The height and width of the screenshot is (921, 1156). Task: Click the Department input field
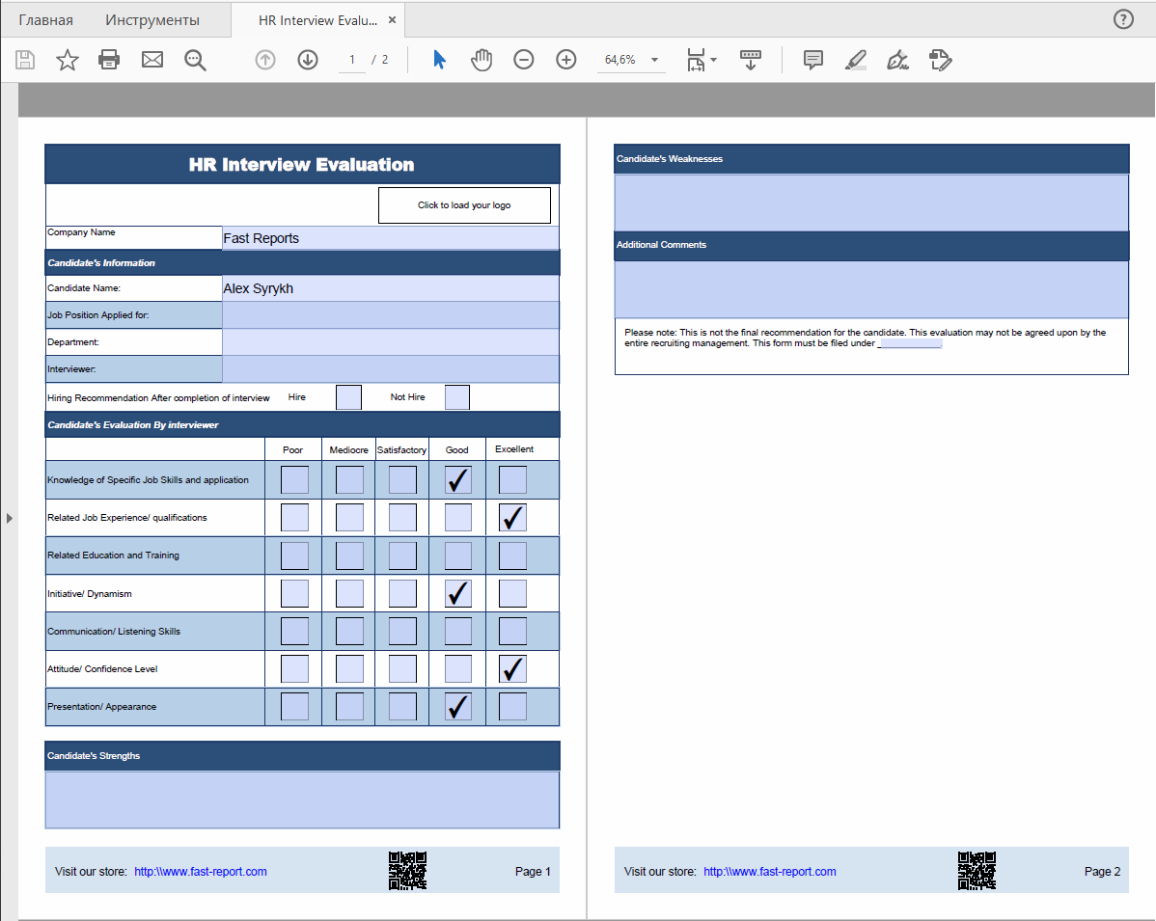click(x=391, y=341)
